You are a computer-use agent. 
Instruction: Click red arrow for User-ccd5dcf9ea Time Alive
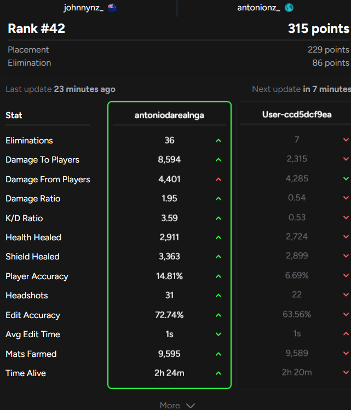346,372
